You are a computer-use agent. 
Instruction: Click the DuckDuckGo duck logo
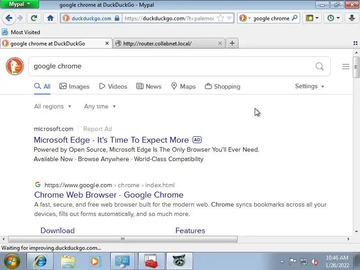click(15, 66)
